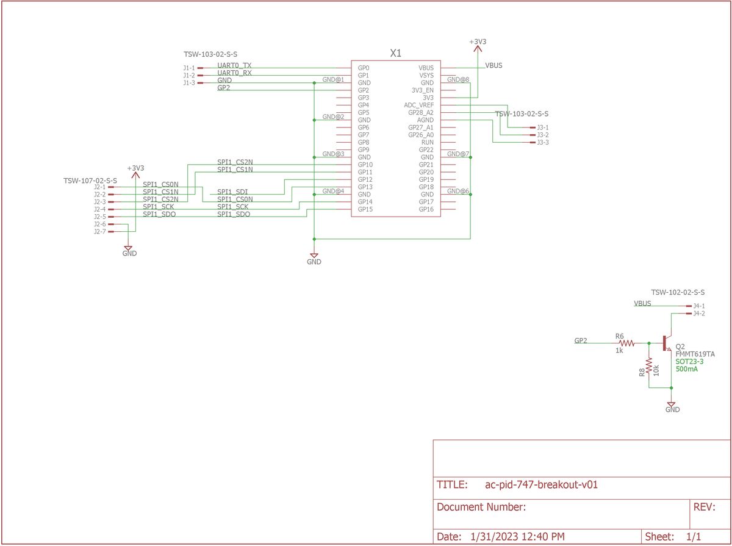The height and width of the screenshot is (546, 732).
Task: Click the GND symbol under the J2 header
Action: [x=130, y=248]
